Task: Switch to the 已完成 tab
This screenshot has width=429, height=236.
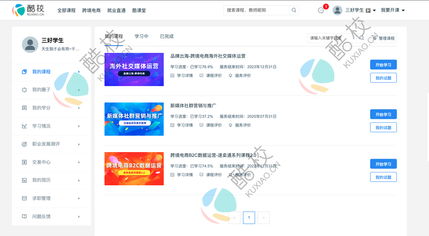Action: click(x=167, y=36)
